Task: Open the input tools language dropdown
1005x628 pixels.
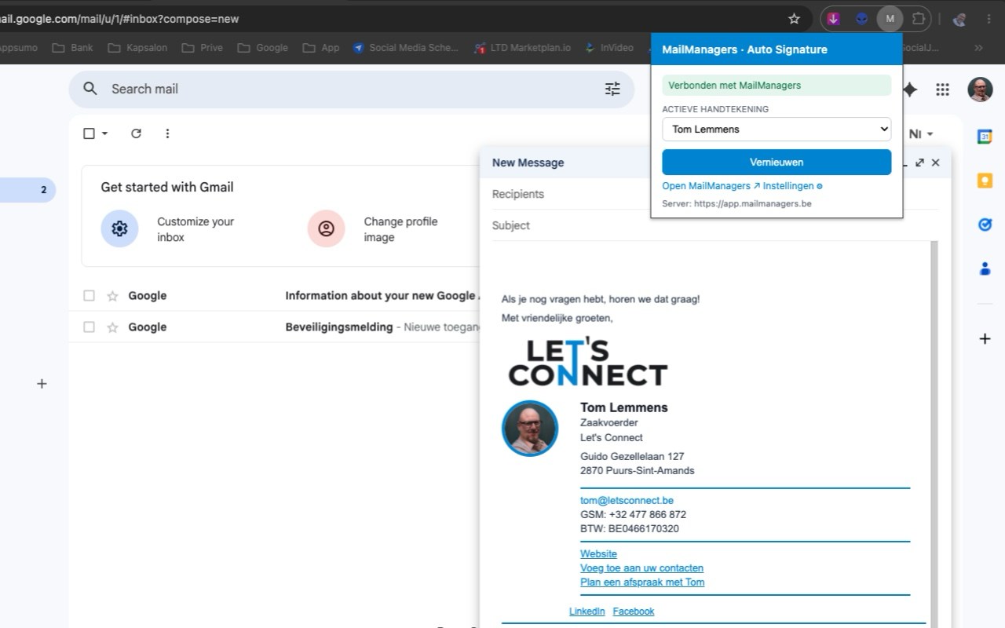Action: point(921,134)
